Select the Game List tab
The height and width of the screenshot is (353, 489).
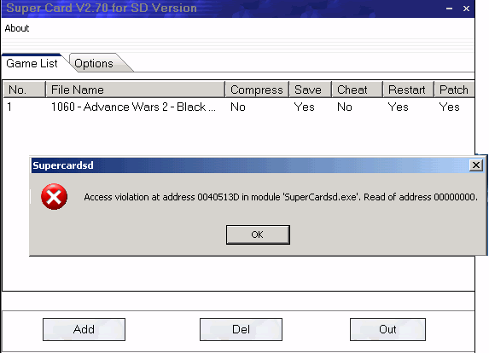click(32, 63)
